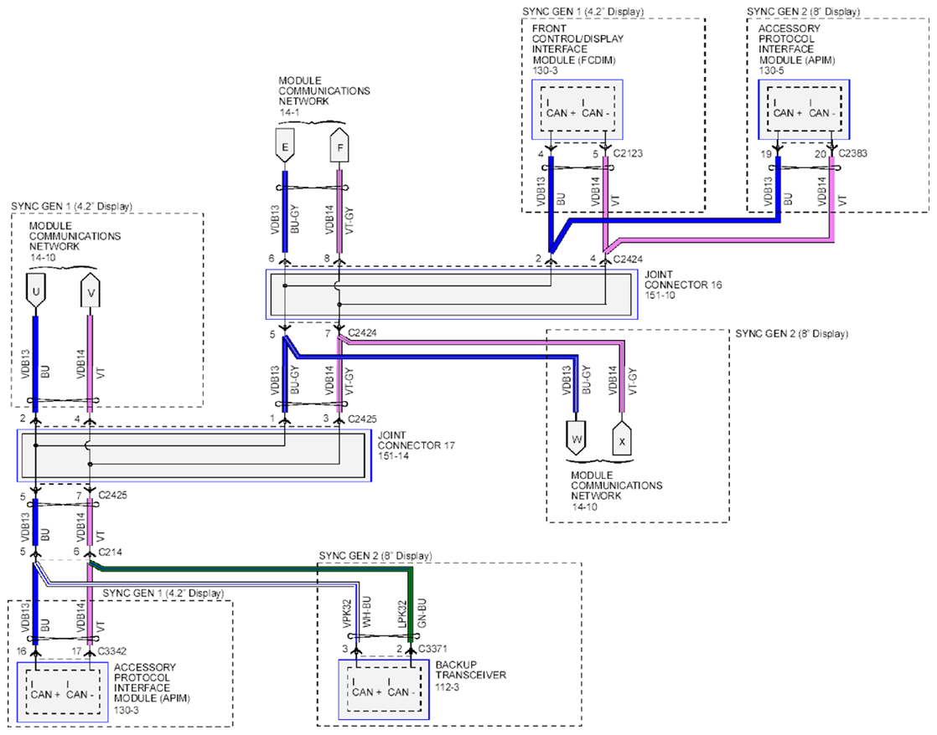Click the C2383 connector label
The height and width of the screenshot is (735, 937).
click(852, 153)
